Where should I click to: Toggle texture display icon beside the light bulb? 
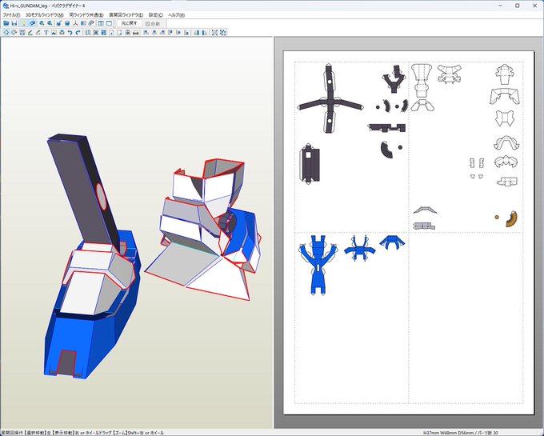tap(32, 23)
